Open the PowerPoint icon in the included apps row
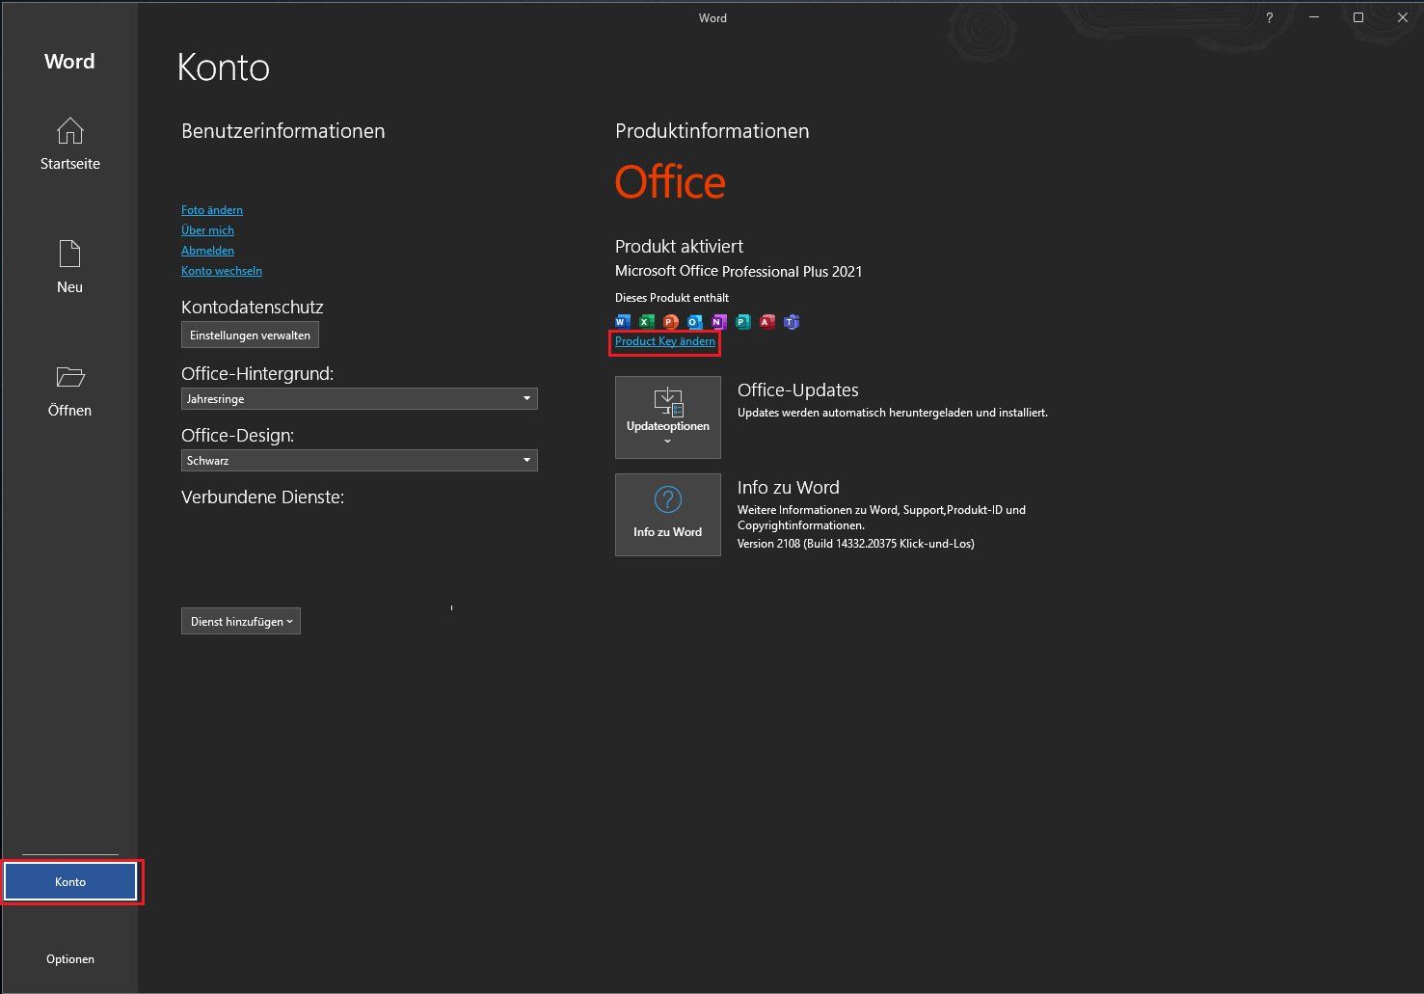 point(670,321)
